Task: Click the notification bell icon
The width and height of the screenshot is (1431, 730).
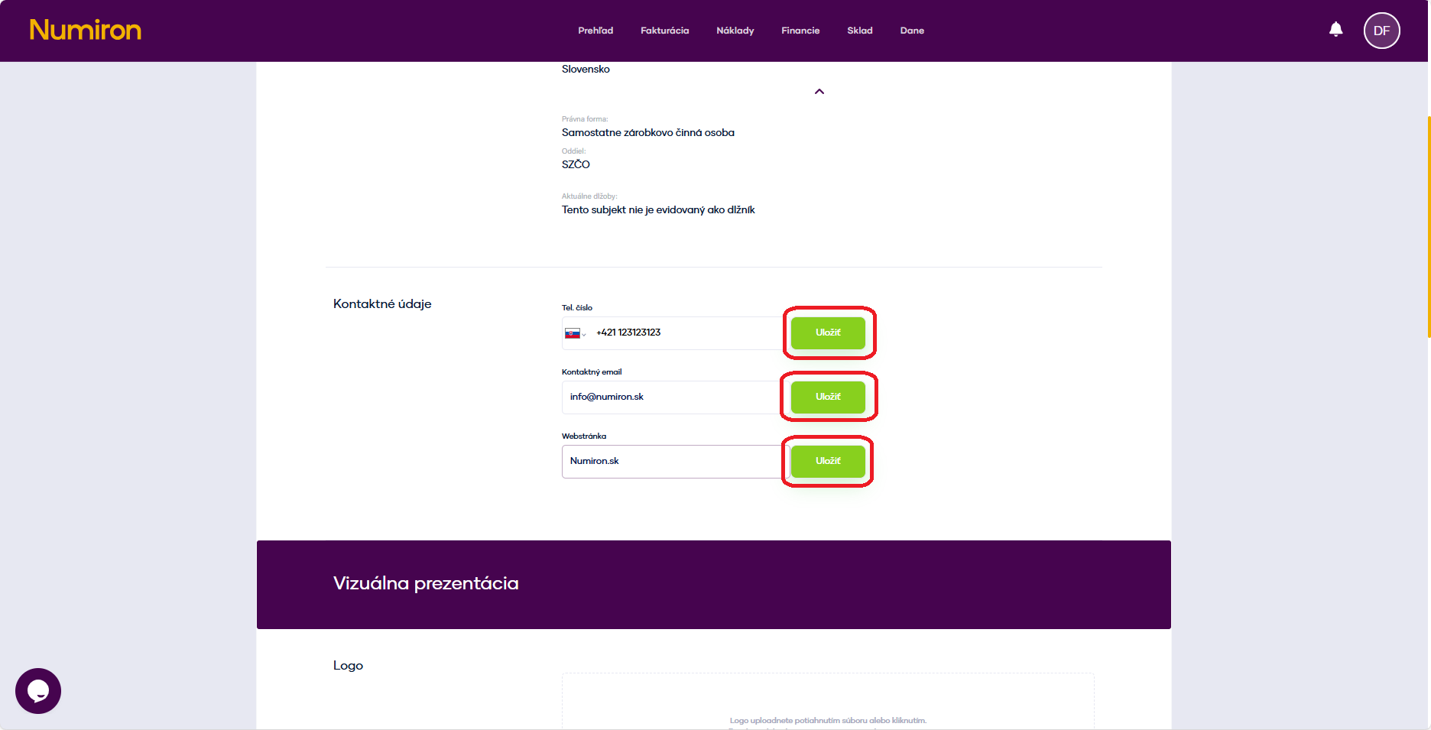Action: (1335, 30)
